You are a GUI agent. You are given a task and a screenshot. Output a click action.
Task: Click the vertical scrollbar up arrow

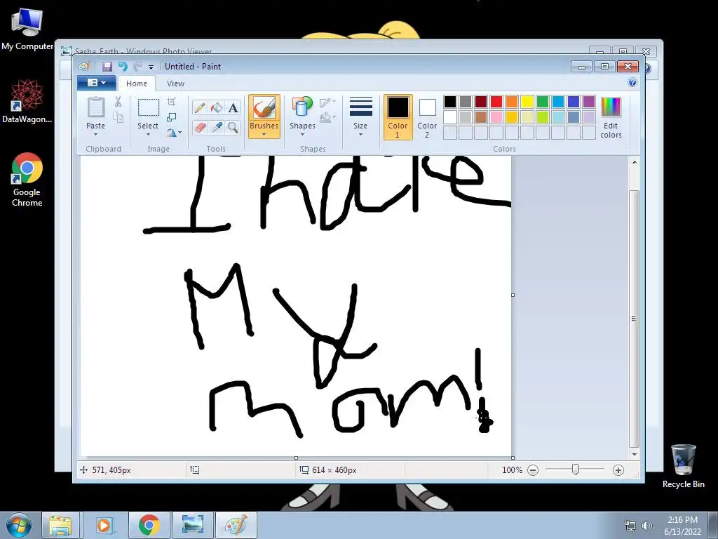point(634,162)
